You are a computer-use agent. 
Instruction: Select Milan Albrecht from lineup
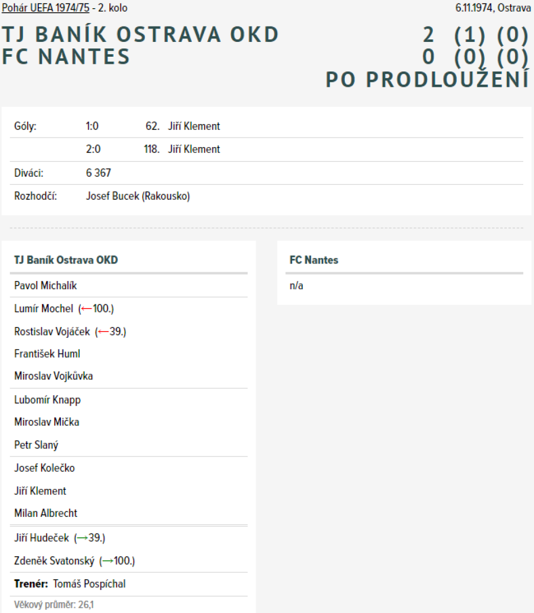point(46,513)
